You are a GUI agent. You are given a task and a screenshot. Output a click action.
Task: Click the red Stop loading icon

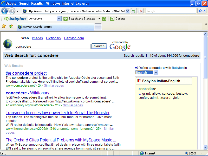coord(140,11)
